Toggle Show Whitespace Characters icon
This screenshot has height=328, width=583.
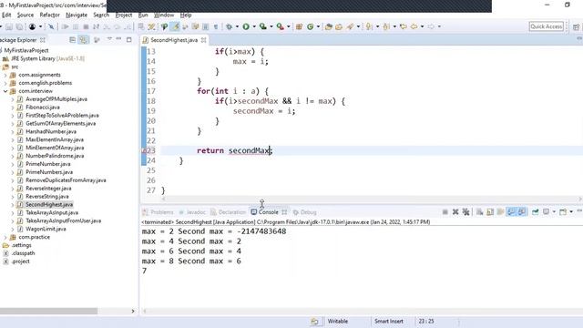click(216, 26)
